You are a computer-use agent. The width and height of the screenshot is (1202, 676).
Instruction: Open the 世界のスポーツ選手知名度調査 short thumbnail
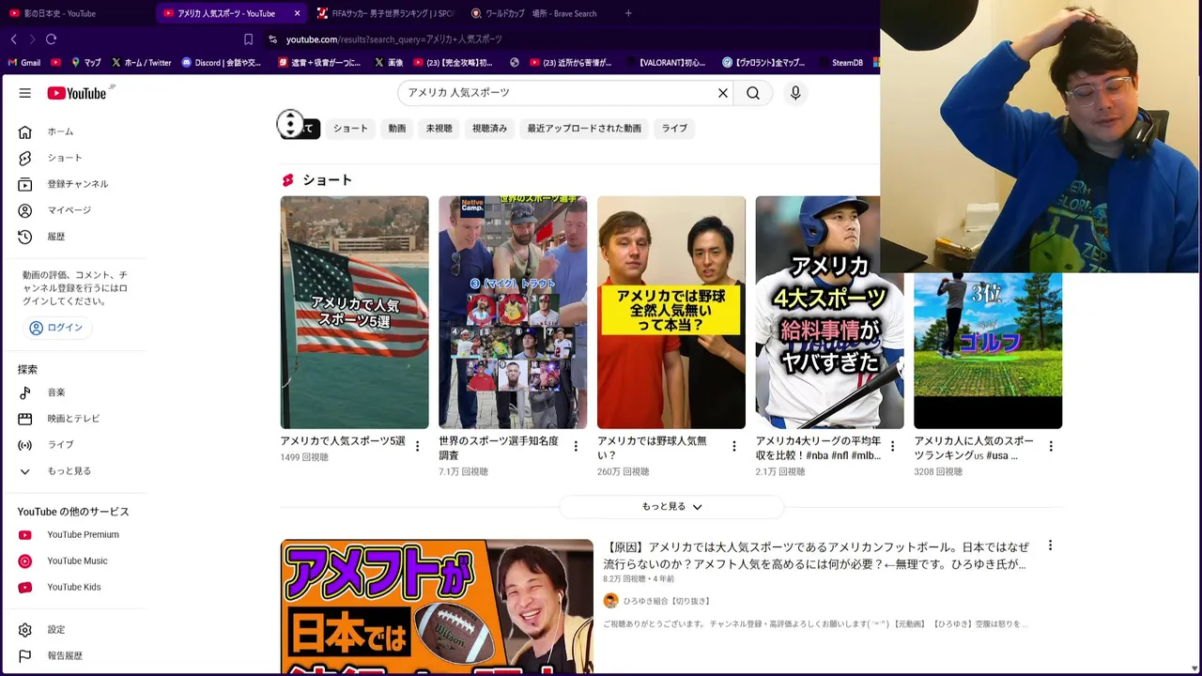513,312
